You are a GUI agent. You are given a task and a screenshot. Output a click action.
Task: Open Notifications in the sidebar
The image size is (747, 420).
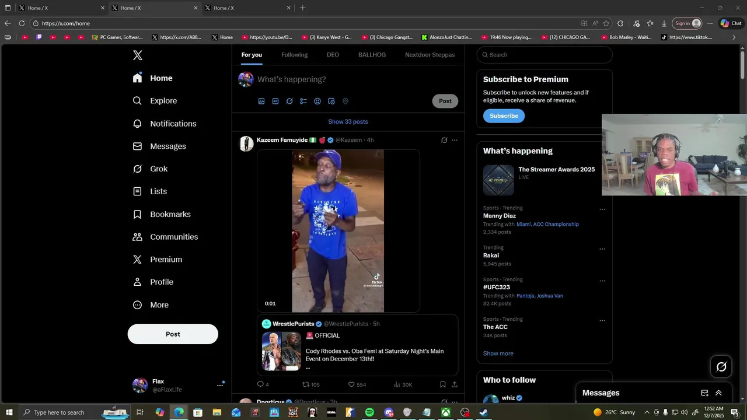pos(165,124)
